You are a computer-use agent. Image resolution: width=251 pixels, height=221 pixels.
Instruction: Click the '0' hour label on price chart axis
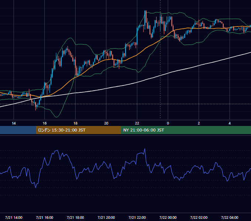[x=168, y=123]
